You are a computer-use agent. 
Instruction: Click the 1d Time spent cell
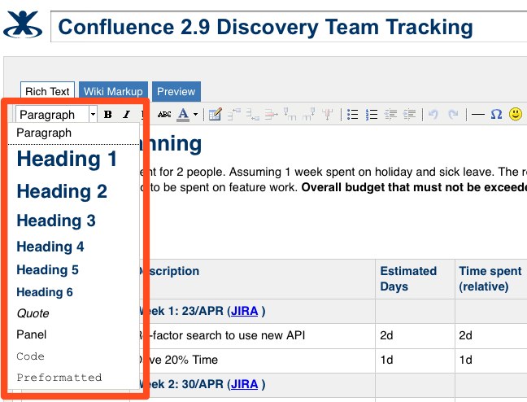click(x=491, y=360)
